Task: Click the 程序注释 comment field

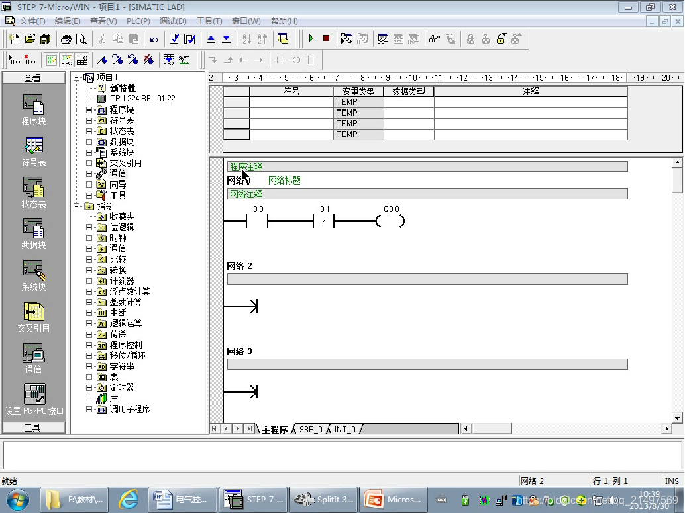Action: coord(427,167)
